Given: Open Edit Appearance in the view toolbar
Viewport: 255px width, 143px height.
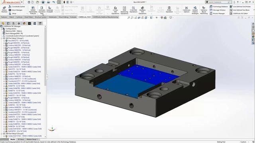Looking at the screenshot, I should click(x=162, y=17).
